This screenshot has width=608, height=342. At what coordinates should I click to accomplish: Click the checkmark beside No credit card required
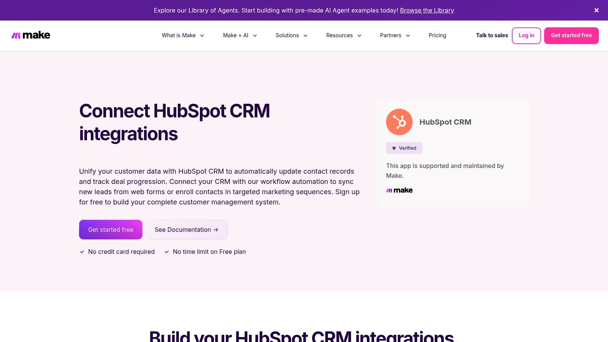tap(81, 252)
